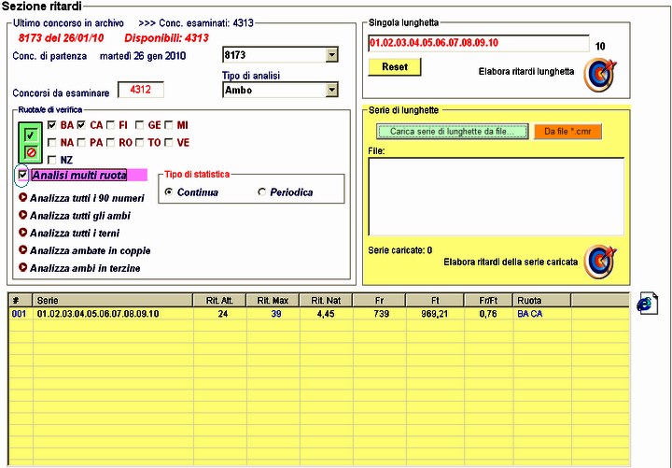Uncheck the BA wheel checkbox
Viewport: 672px width, 468px height.
pyautogui.click(x=52, y=125)
